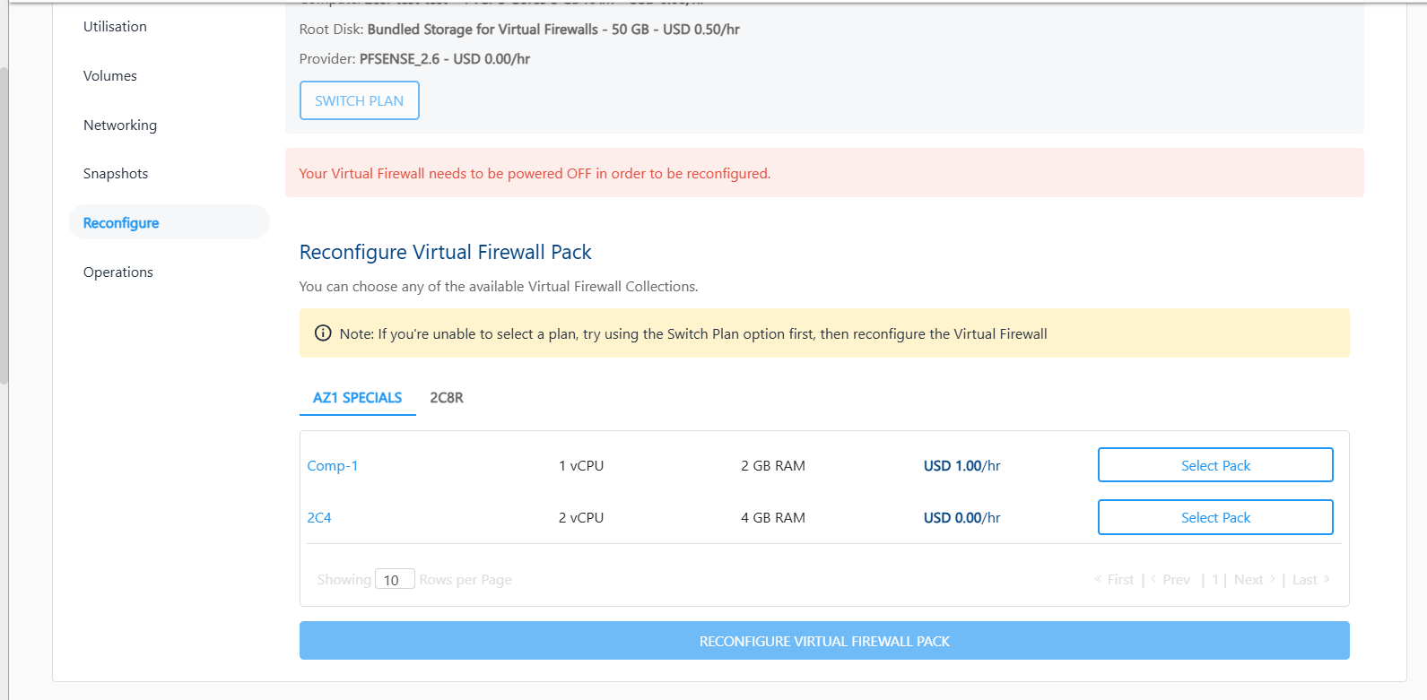Viewport: 1427px width, 700px height.
Task: Select Pack for 2C4 row
Action: click(1215, 517)
